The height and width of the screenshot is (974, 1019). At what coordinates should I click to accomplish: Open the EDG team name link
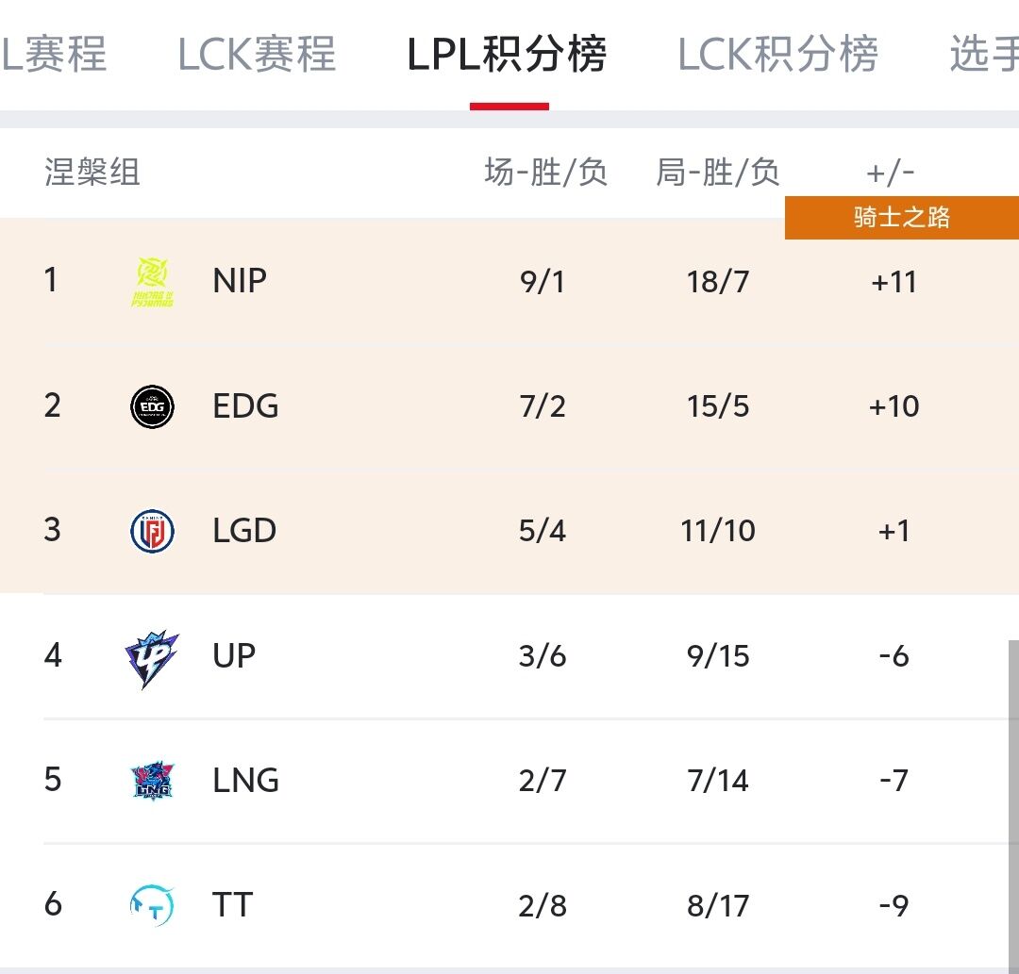[245, 406]
